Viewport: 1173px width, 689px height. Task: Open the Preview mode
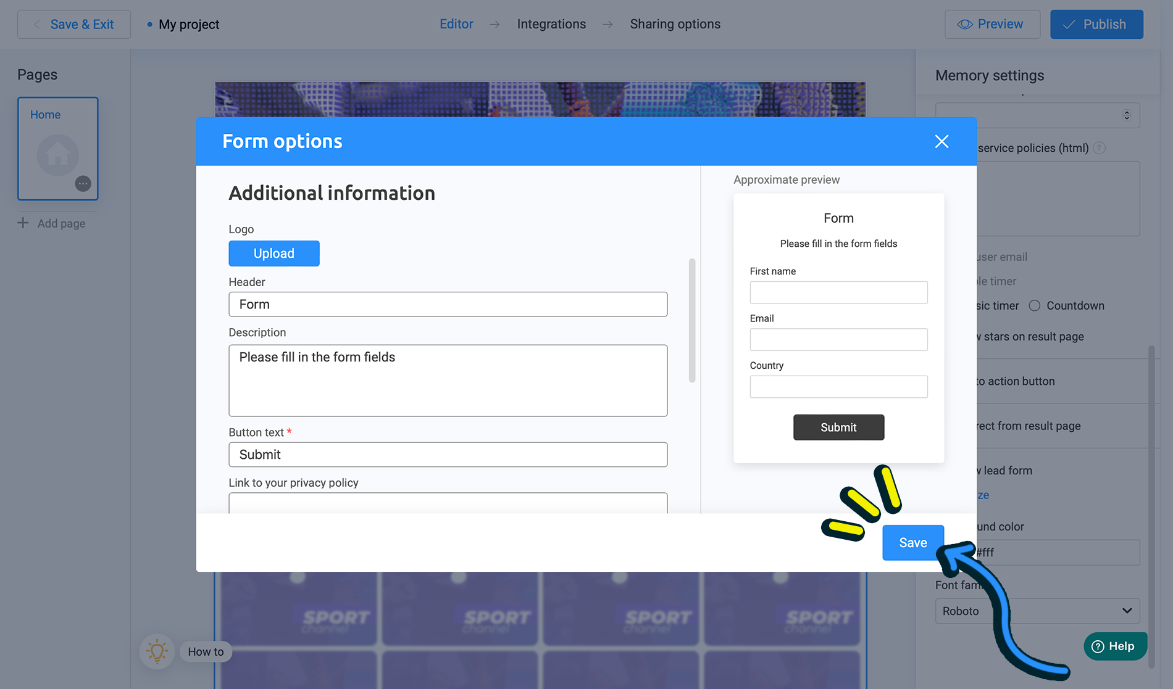[x=992, y=24]
